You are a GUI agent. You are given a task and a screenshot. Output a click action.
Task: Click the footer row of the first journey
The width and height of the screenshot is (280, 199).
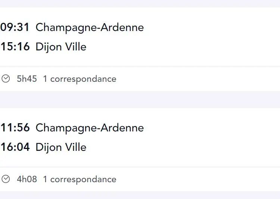click(x=140, y=79)
